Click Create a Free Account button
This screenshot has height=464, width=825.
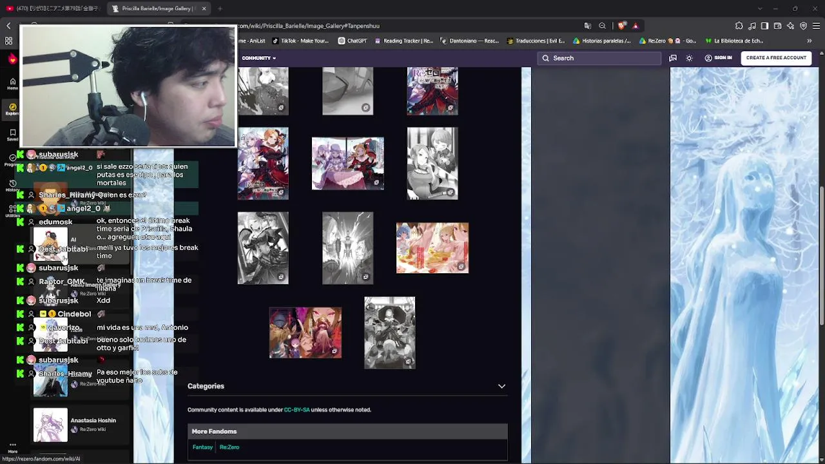[776, 58]
